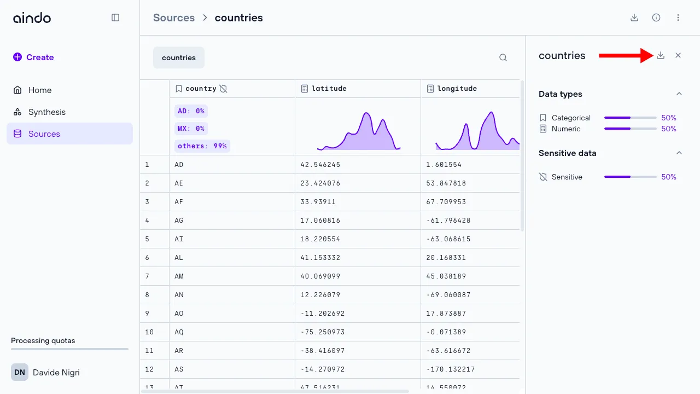Click the aindo logo
The height and width of the screenshot is (394, 700).
coord(32,18)
